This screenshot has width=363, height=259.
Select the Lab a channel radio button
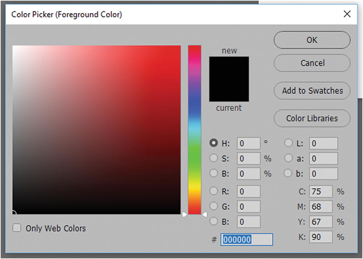pyautogui.click(x=289, y=158)
